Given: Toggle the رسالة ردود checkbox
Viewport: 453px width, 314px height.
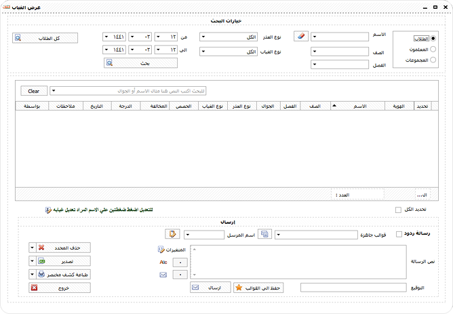Looking at the screenshot, I should pos(399,234).
